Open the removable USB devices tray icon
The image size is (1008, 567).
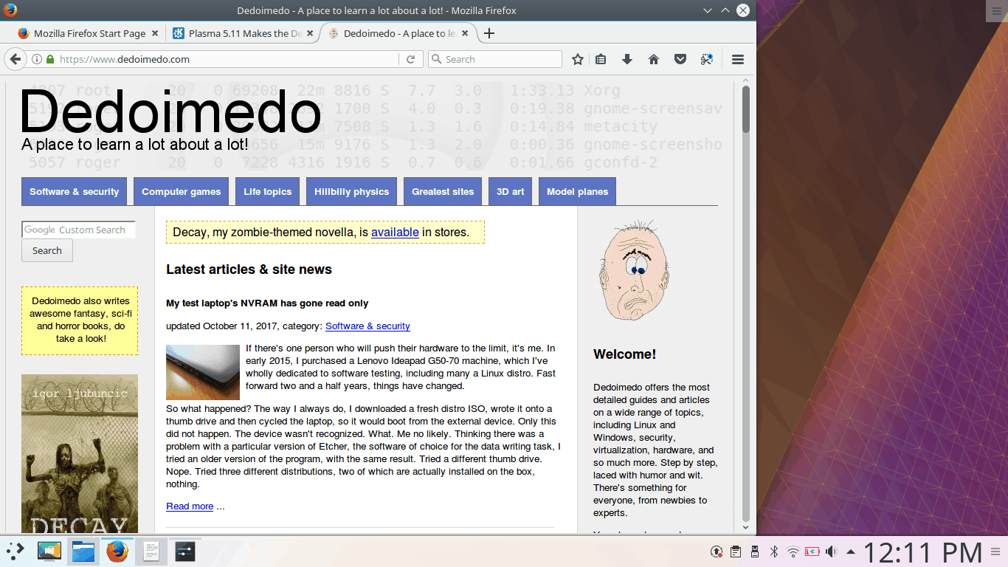coord(755,551)
